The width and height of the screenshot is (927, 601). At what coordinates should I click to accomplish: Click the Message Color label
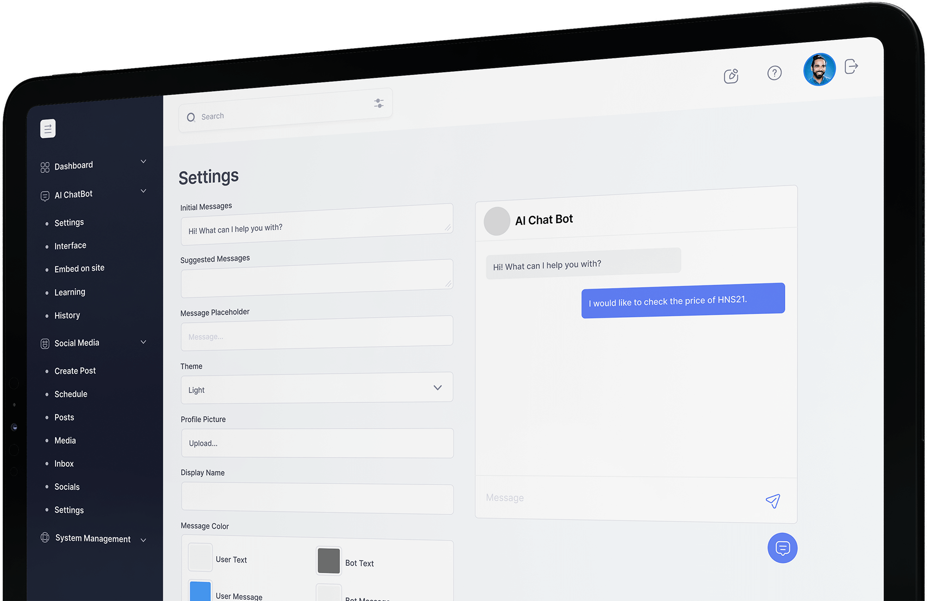(x=205, y=526)
